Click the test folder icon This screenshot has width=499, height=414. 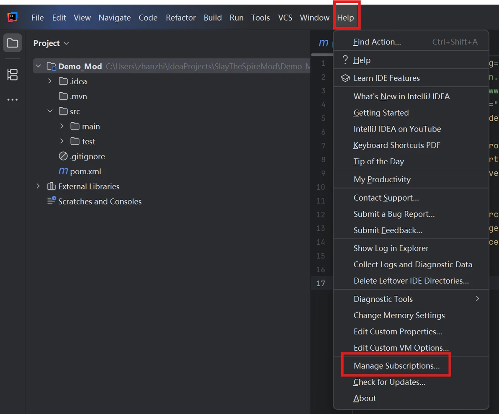click(75, 141)
